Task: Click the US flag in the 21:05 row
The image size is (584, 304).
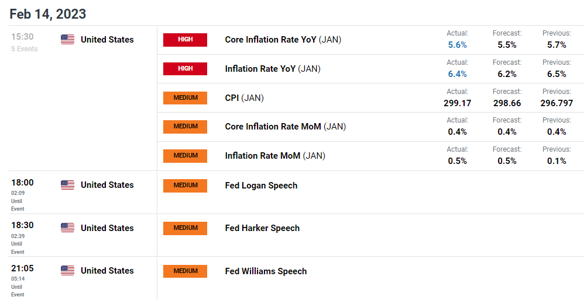Action: (x=67, y=271)
